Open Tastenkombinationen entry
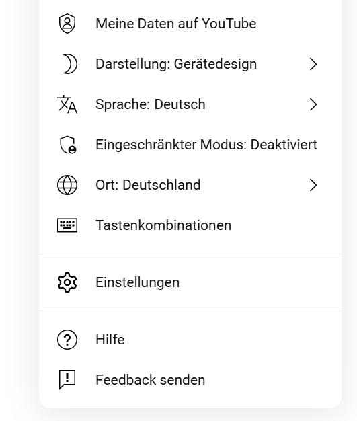 [190, 225]
